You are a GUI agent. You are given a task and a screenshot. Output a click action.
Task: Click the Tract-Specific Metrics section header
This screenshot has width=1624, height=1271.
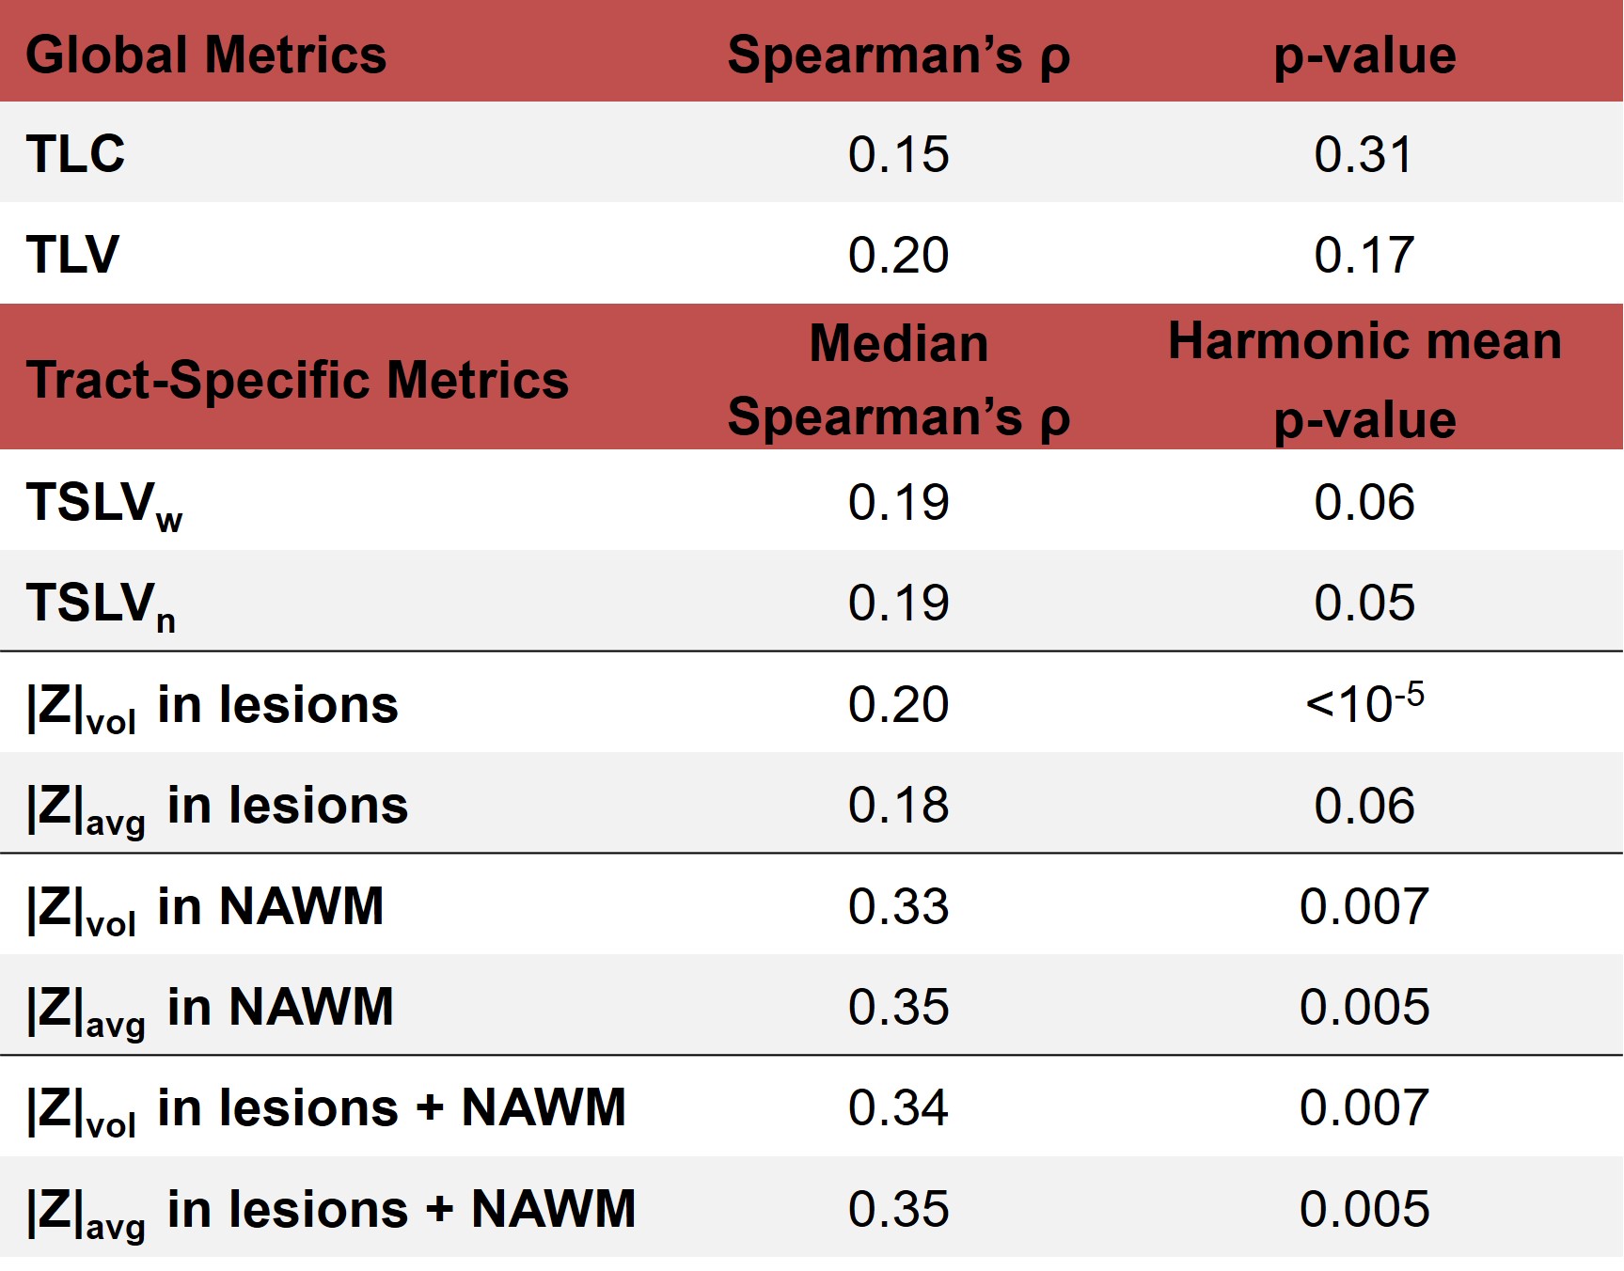click(x=297, y=380)
